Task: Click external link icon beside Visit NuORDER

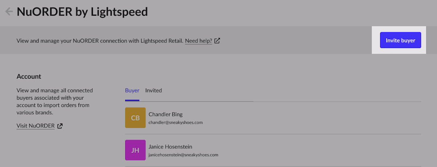Action: [60, 126]
